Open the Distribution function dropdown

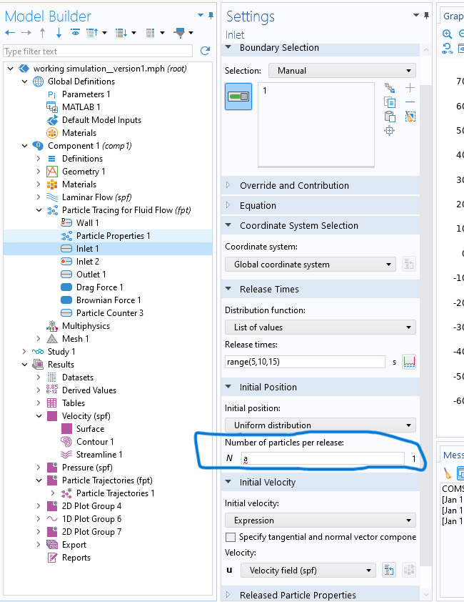point(320,327)
